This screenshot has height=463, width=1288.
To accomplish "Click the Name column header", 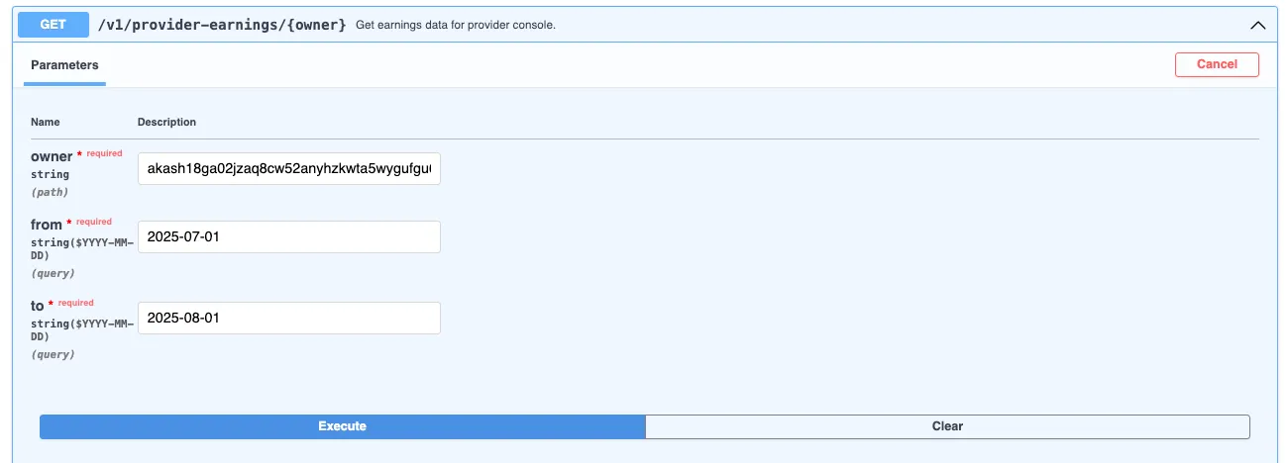I will coord(46,122).
